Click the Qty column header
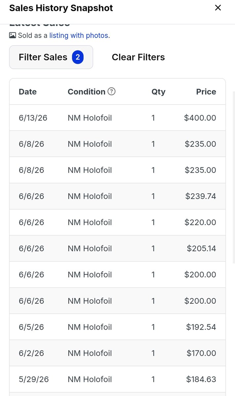235x396 pixels. (158, 92)
